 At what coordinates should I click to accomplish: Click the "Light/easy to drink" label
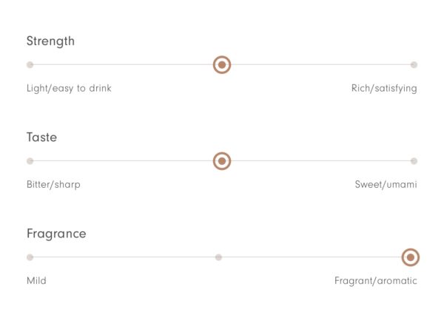tap(69, 89)
